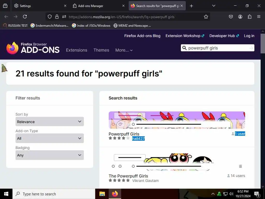Click the site padlock icon
265x199 pixels.
[57, 17]
